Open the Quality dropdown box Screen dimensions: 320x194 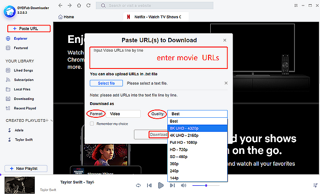(x=197, y=114)
